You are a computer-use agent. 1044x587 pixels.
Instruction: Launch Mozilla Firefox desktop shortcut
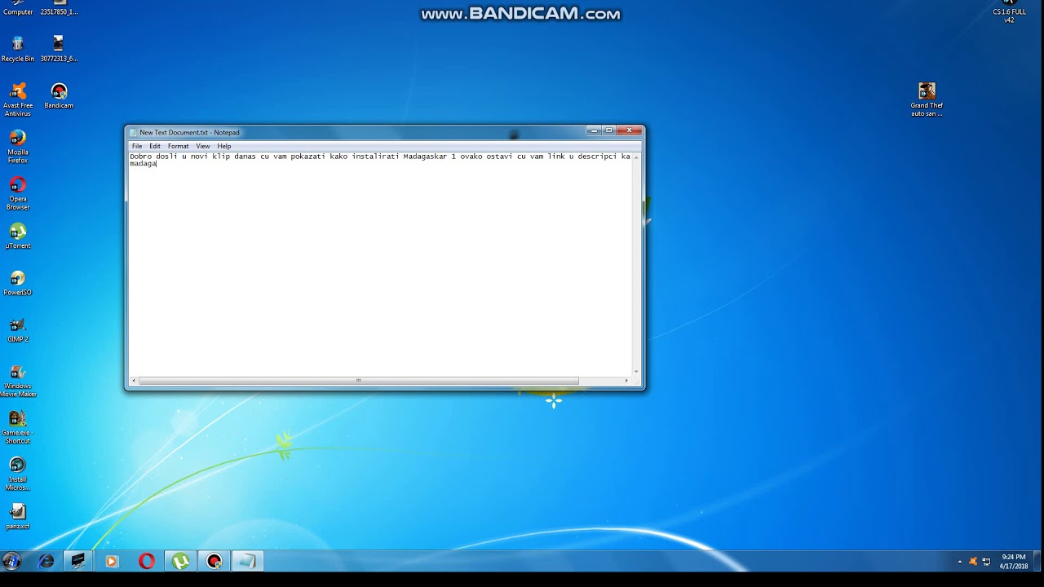(x=18, y=147)
